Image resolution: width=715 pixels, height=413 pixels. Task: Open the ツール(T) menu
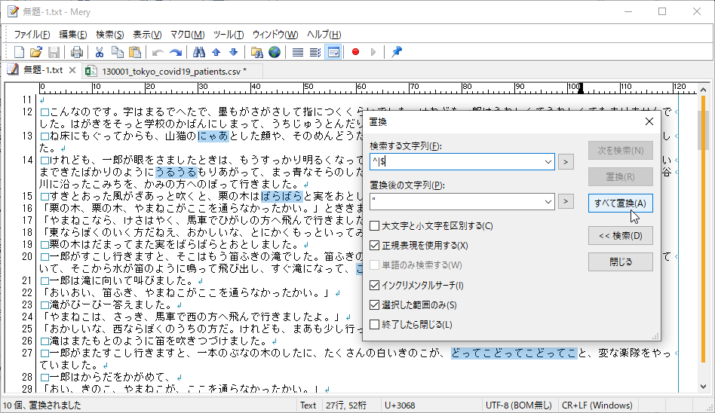click(x=229, y=35)
